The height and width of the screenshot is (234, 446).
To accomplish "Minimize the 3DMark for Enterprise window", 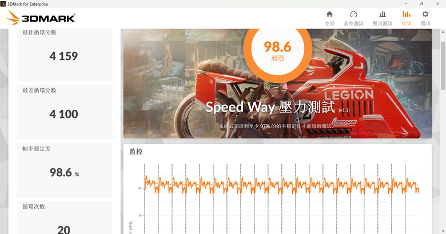I will coord(406,3).
